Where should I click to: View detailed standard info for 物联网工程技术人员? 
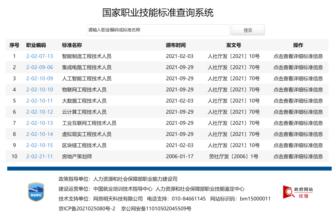[x=298, y=89]
